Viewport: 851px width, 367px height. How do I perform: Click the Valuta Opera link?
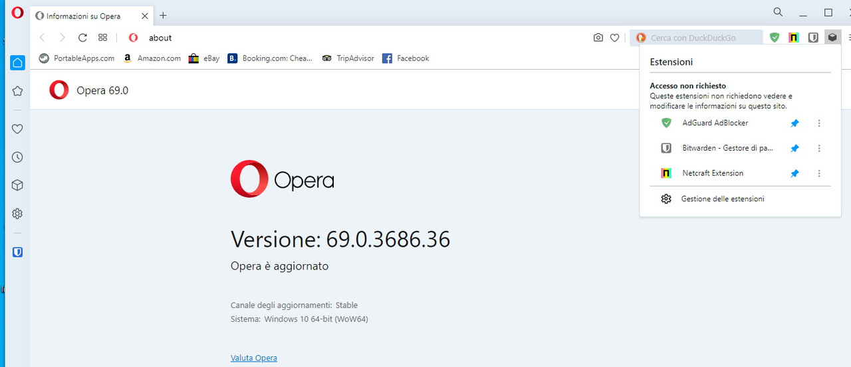click(254, 358)
